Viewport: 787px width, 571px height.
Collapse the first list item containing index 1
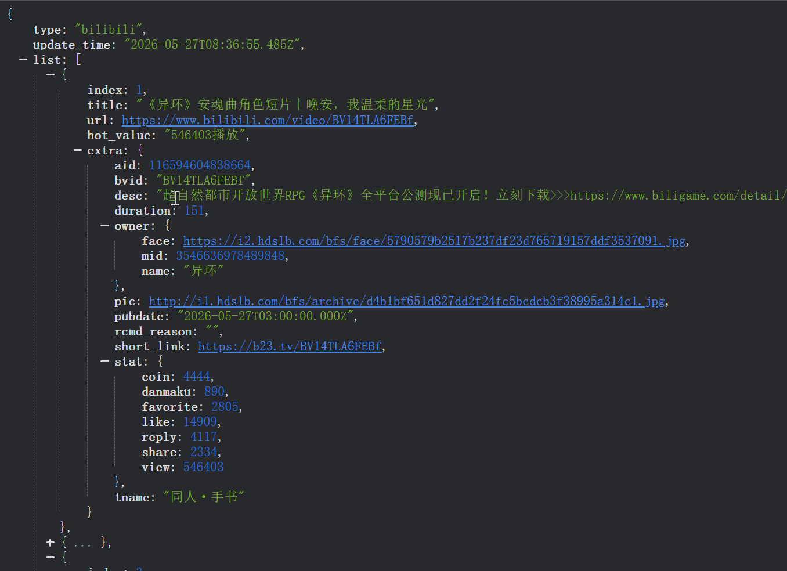[x=50, y=75]
